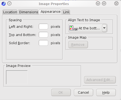Open the Link tab
The width and height of the screenshot is (121, 100).
click(x=66, y=12)
